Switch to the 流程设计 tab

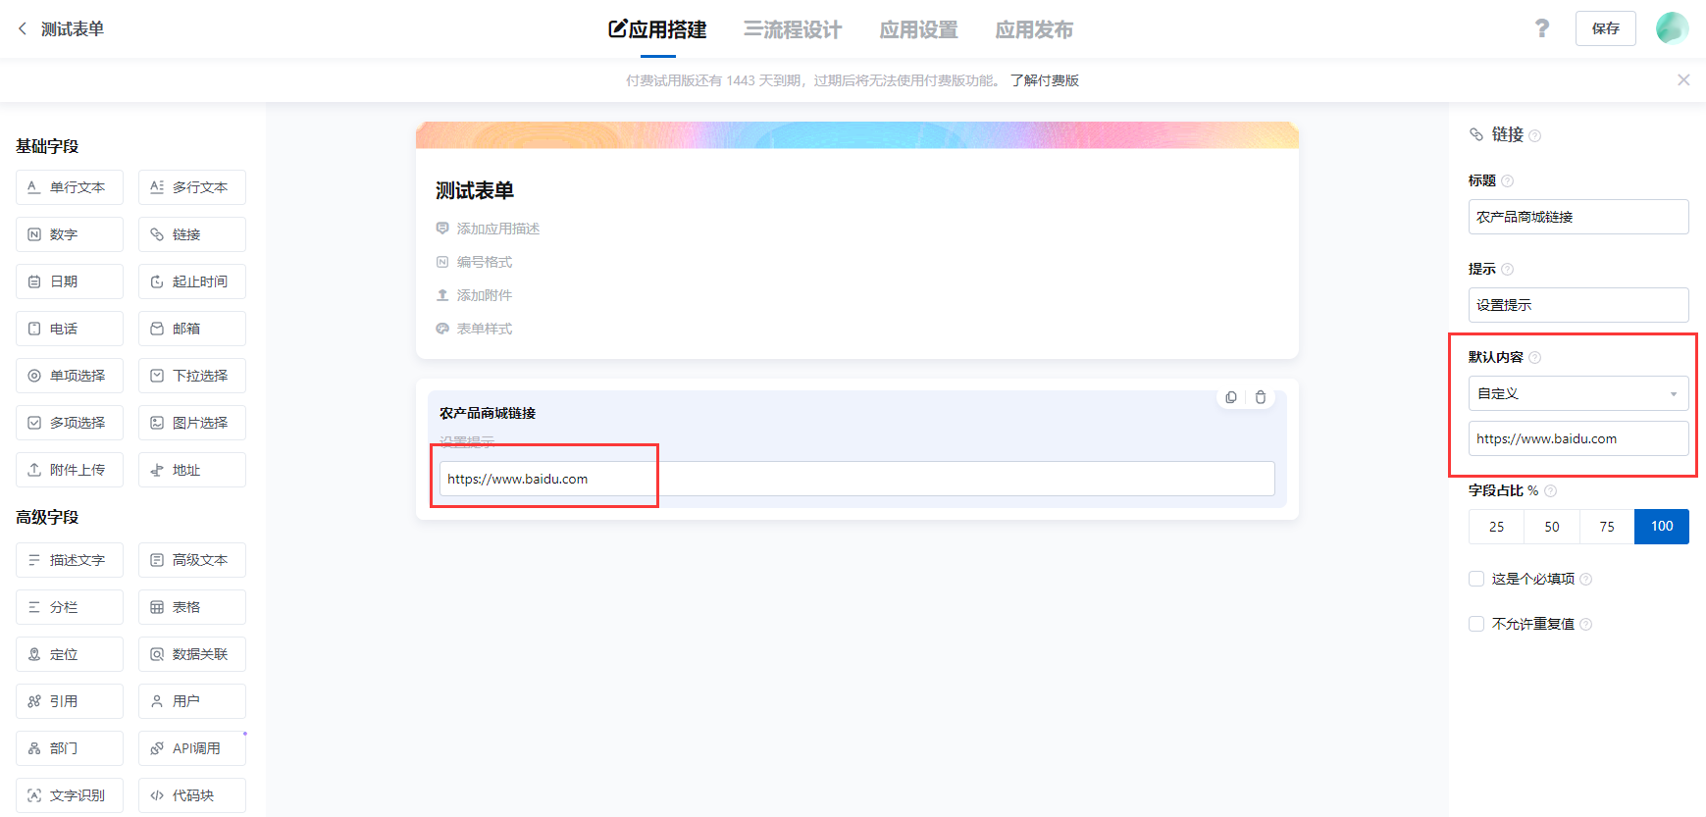(793, 29)
